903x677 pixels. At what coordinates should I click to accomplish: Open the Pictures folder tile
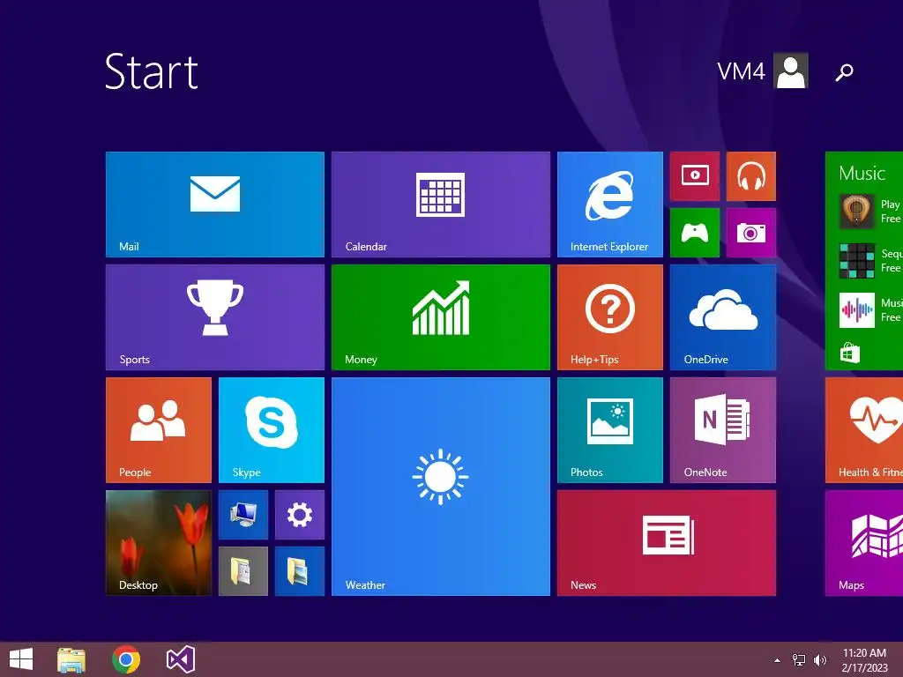pos(300,571)
